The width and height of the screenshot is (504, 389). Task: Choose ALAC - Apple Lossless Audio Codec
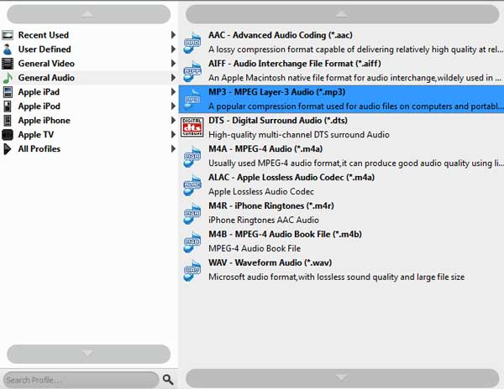click(341, 184)
